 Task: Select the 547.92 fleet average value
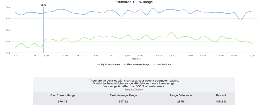(124, 102)
